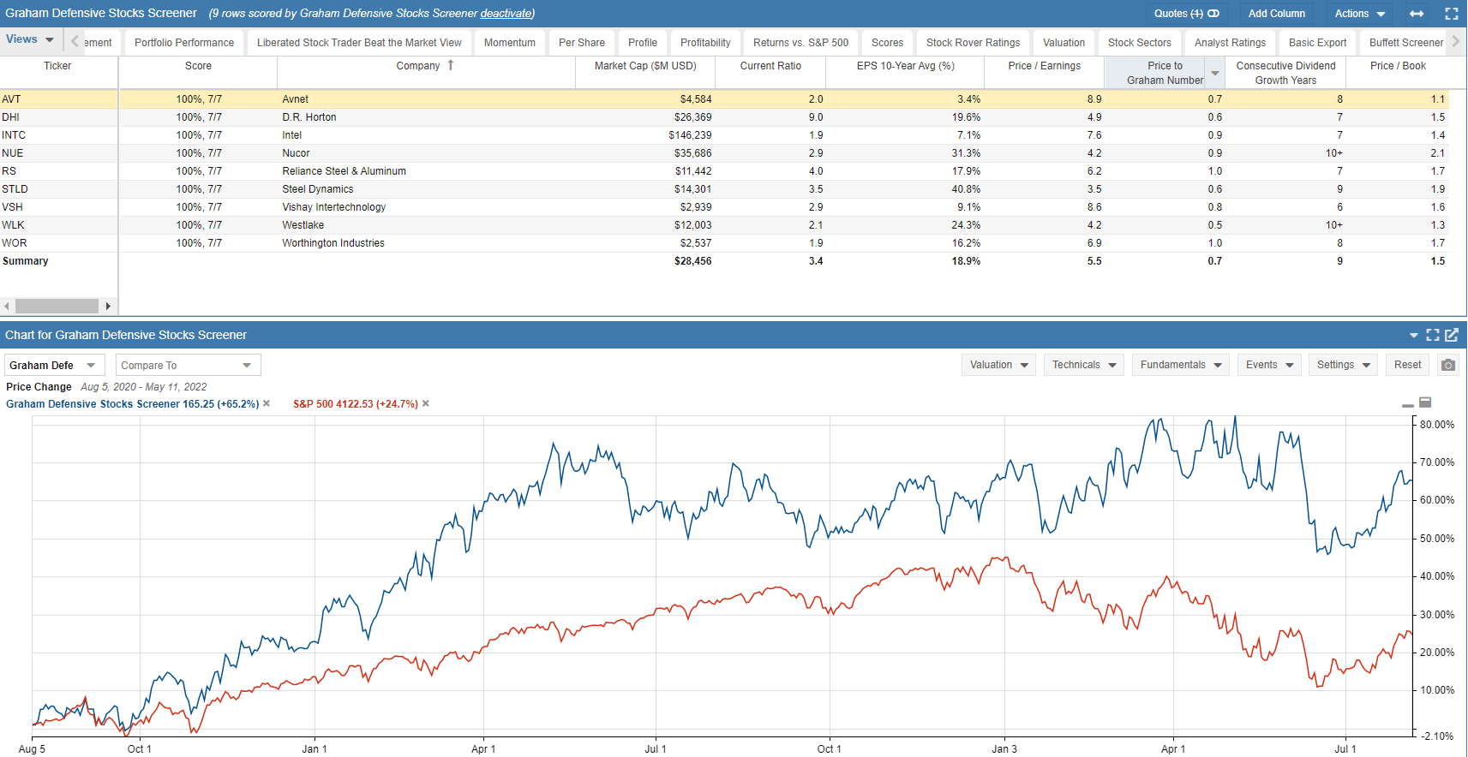Select the Scores tab
The image size is (1468, 757).
pyautogui.click(x=888, y=43)
